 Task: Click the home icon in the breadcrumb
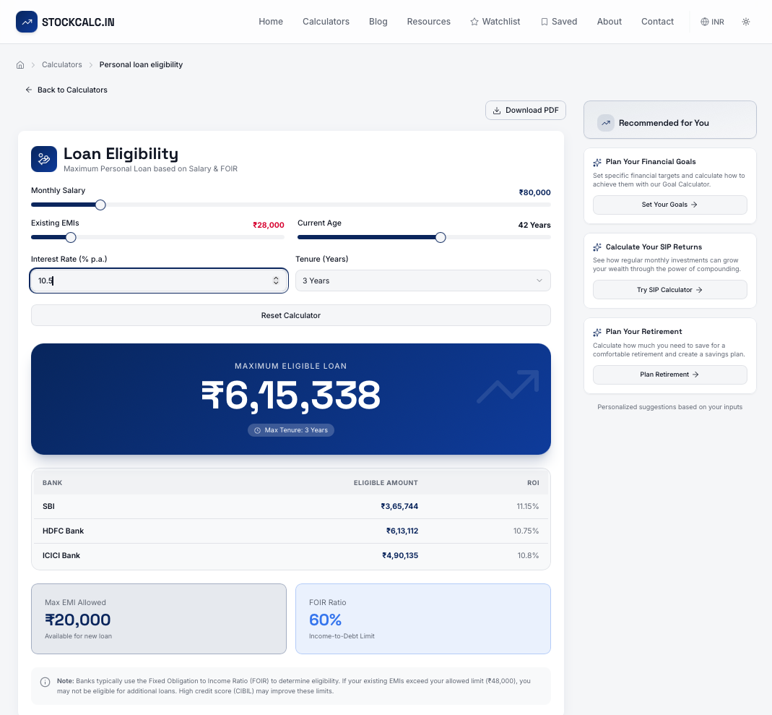pyautogui.click(x=20, y=64)
